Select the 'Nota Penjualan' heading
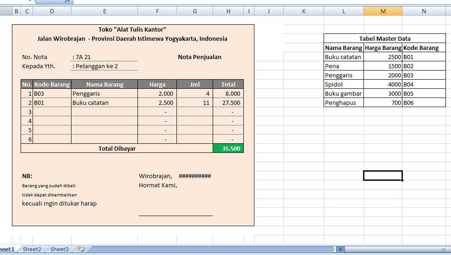 pos(200,57)
